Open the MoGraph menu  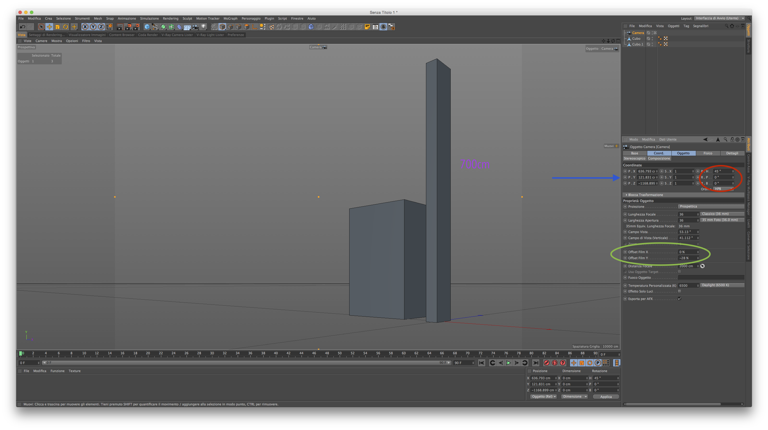[x=230, y=18]
